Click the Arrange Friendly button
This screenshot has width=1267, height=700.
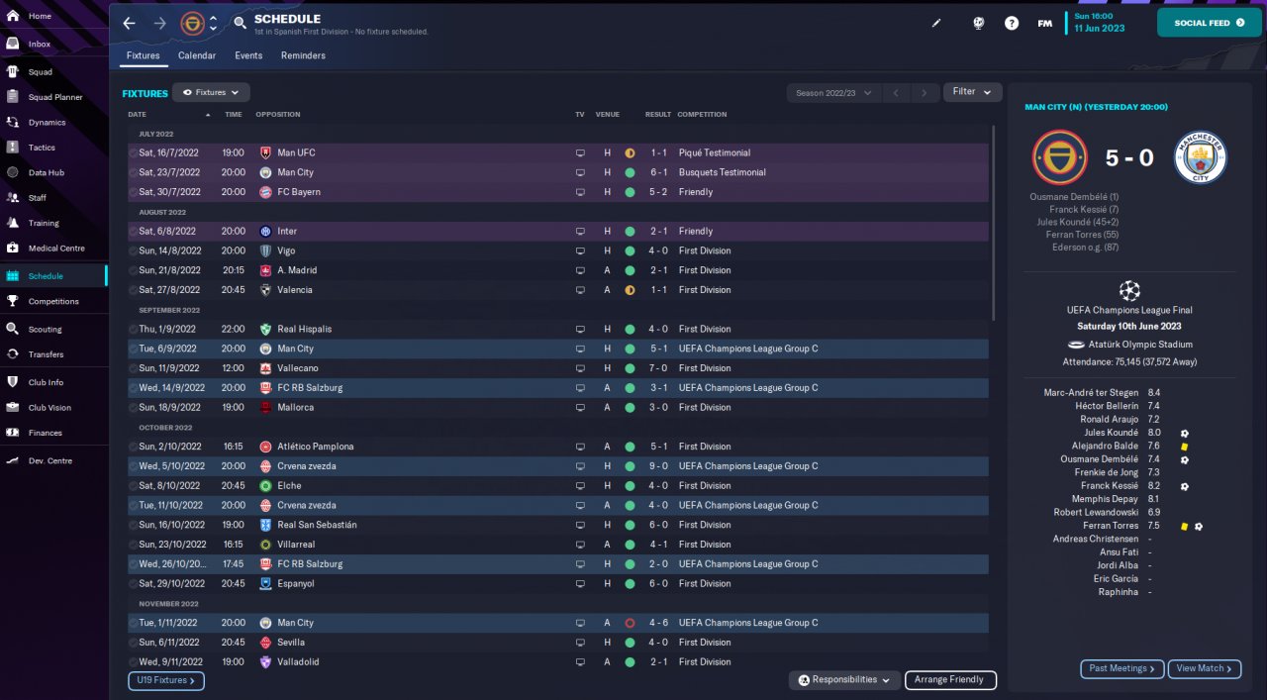(x=950, y=680)
